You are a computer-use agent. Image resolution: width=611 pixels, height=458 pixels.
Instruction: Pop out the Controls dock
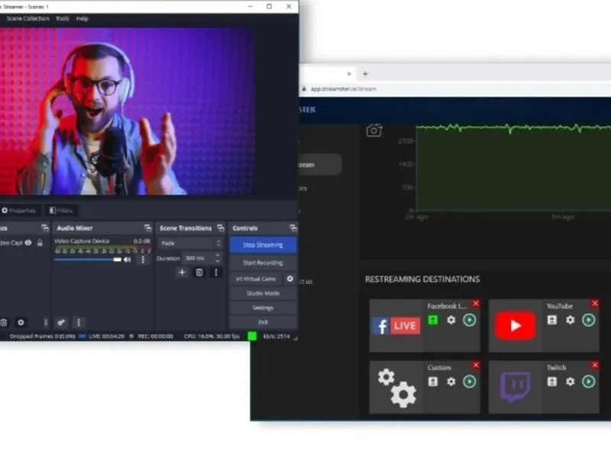(293, 227)
